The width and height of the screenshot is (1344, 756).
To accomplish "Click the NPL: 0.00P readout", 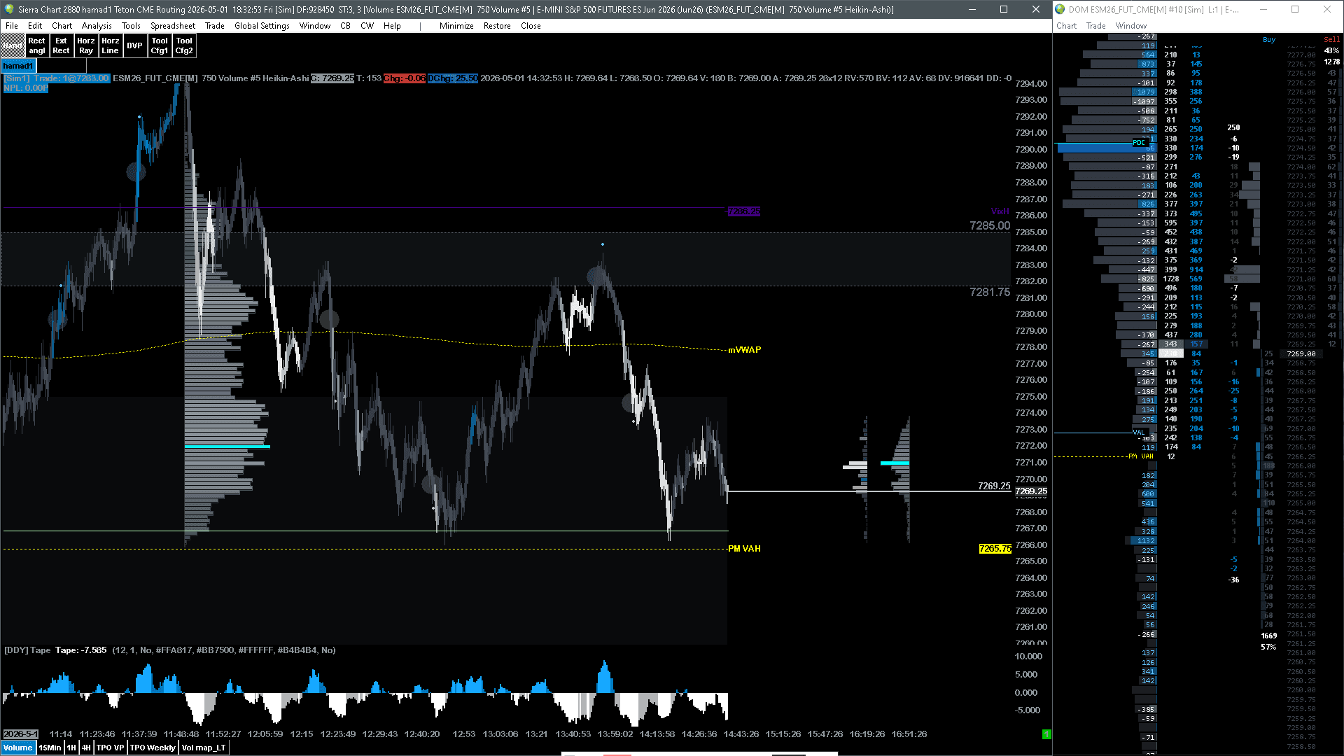I will coord(25,88).
